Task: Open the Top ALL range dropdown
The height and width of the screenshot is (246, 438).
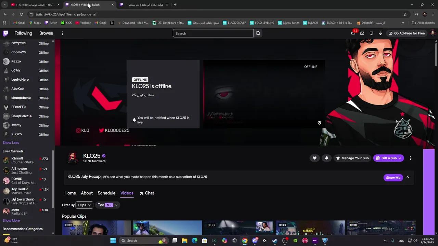Action: [108, 205]
